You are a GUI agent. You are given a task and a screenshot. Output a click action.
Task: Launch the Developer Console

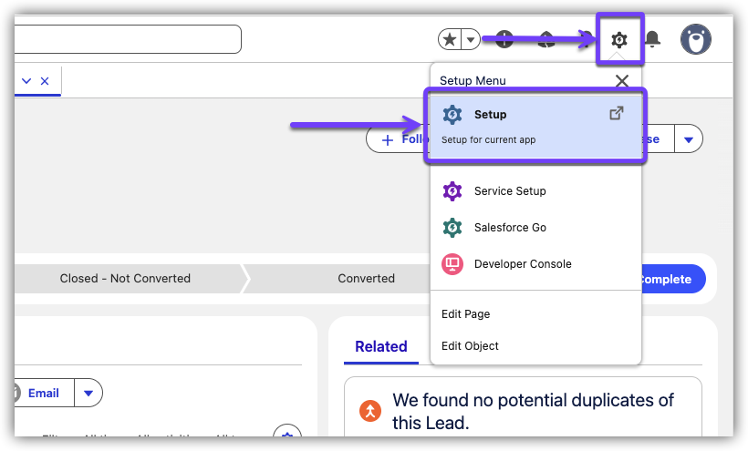point(523,264)
